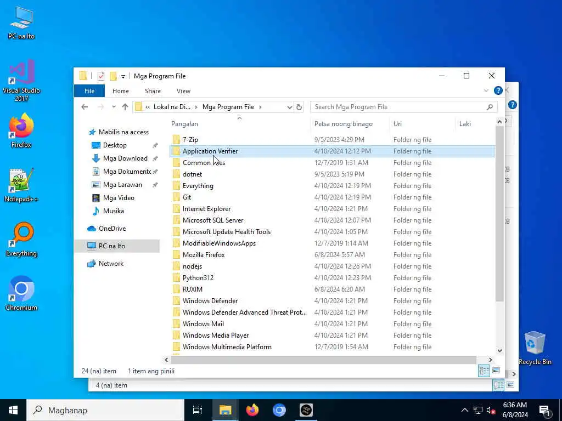
Task: Open the Recycle Bin desktop icon
Action: [x=535, y=348]
